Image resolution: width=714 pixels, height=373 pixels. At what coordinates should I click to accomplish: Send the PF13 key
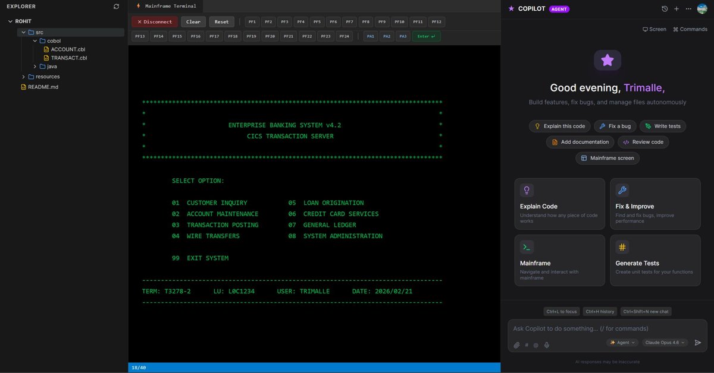(140, 36)
